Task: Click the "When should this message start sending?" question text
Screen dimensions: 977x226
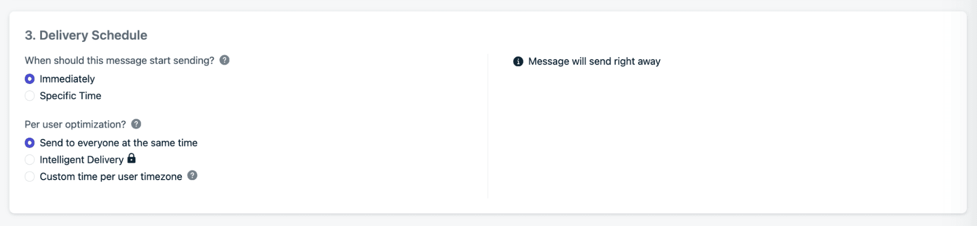Action: click(119, 61)
